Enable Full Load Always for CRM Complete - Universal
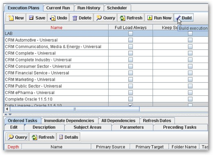Viewport: 213px width, 155px height. pyautogui.click(x=130, y=53)
